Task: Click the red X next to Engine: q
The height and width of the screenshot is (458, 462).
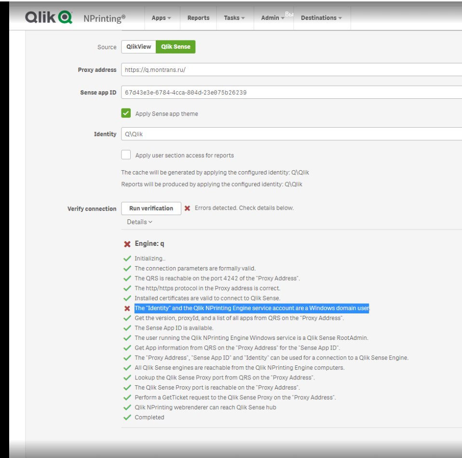Action: 127,244
